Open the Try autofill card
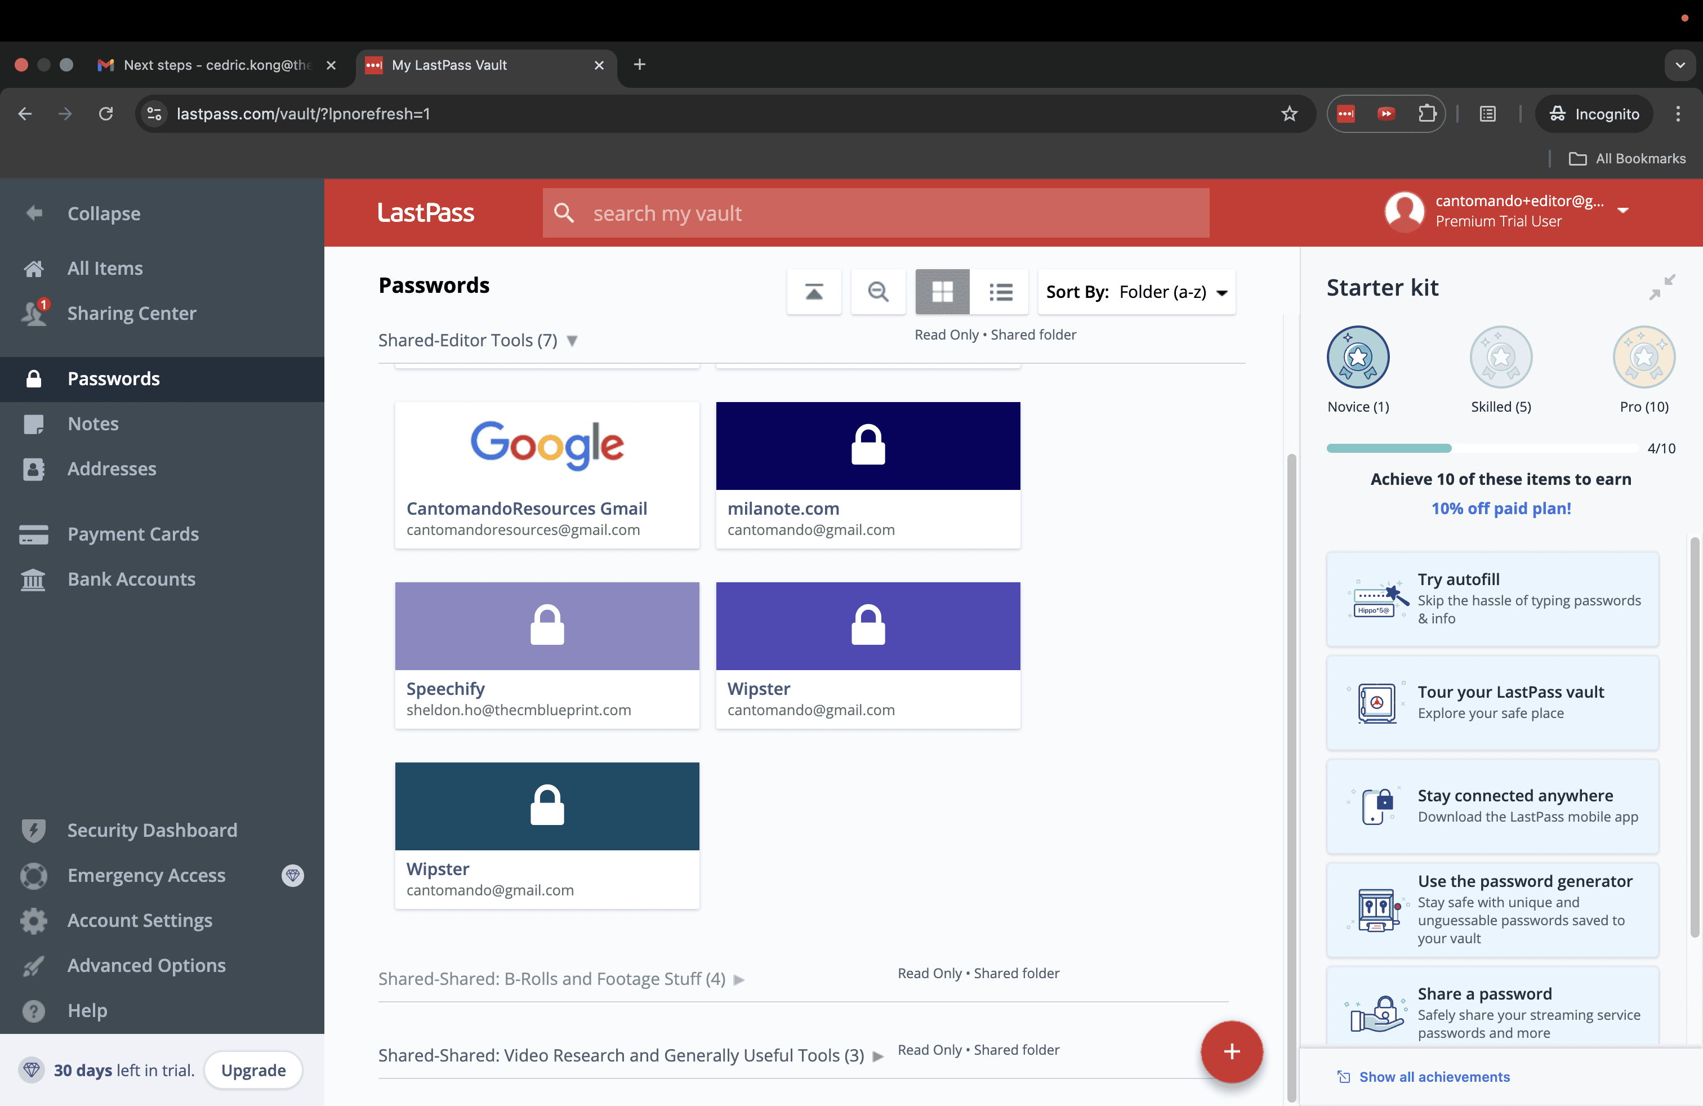1703x1106 pixels. click(1492, 599)
